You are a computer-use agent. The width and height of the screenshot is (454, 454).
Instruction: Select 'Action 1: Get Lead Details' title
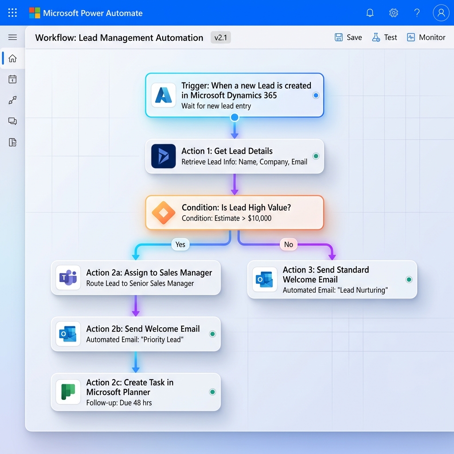click(x=227, y=151)
